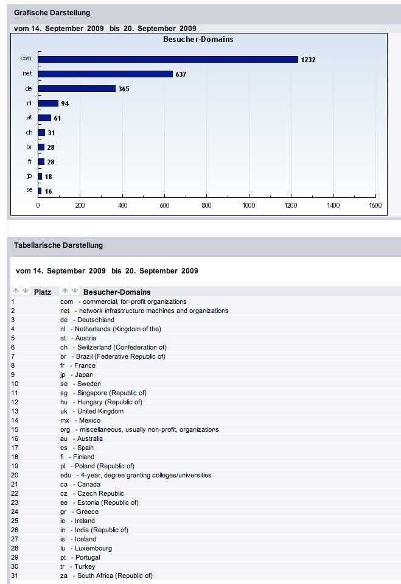Click the com bar in chart
Viewport: 401px width, 584px height.
(x=168, y=59)
